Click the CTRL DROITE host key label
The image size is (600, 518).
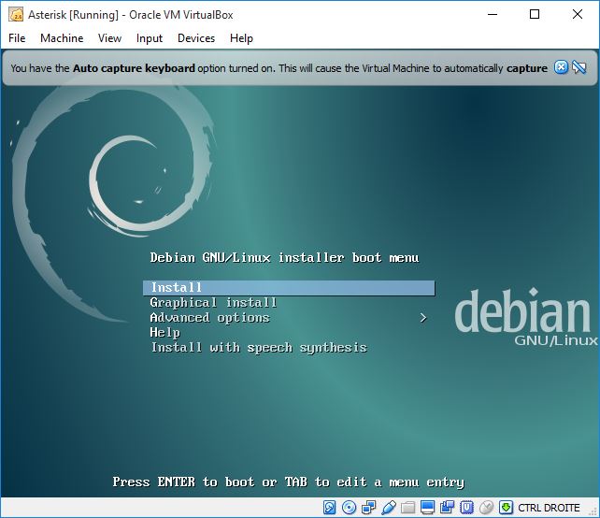coord(549,508)
